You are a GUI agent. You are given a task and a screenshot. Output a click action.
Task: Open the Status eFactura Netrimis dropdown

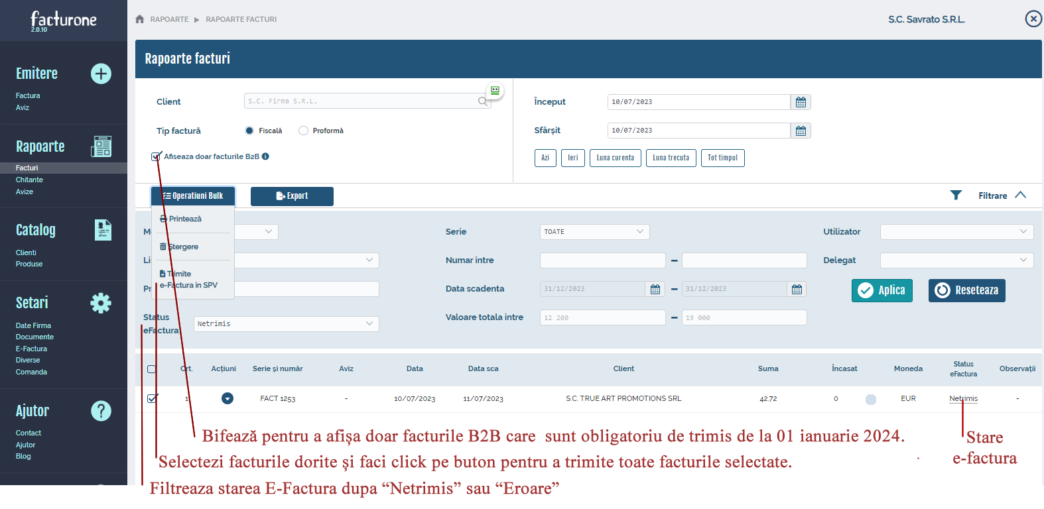[286, 324]
